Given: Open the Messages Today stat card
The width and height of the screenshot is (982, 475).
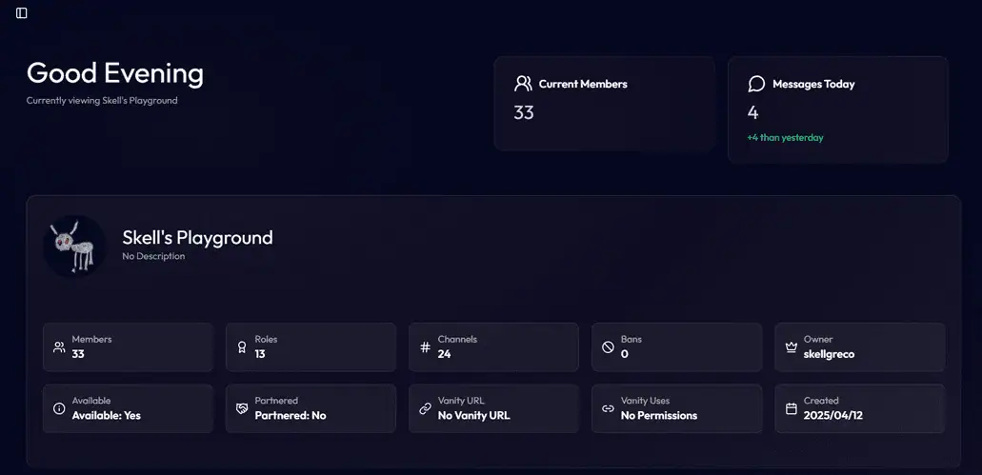Looking at the screenshot, I should pos(837,109).
